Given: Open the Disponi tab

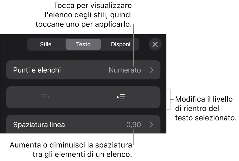Looking at the screenshot, I should (x=121, y=44).
